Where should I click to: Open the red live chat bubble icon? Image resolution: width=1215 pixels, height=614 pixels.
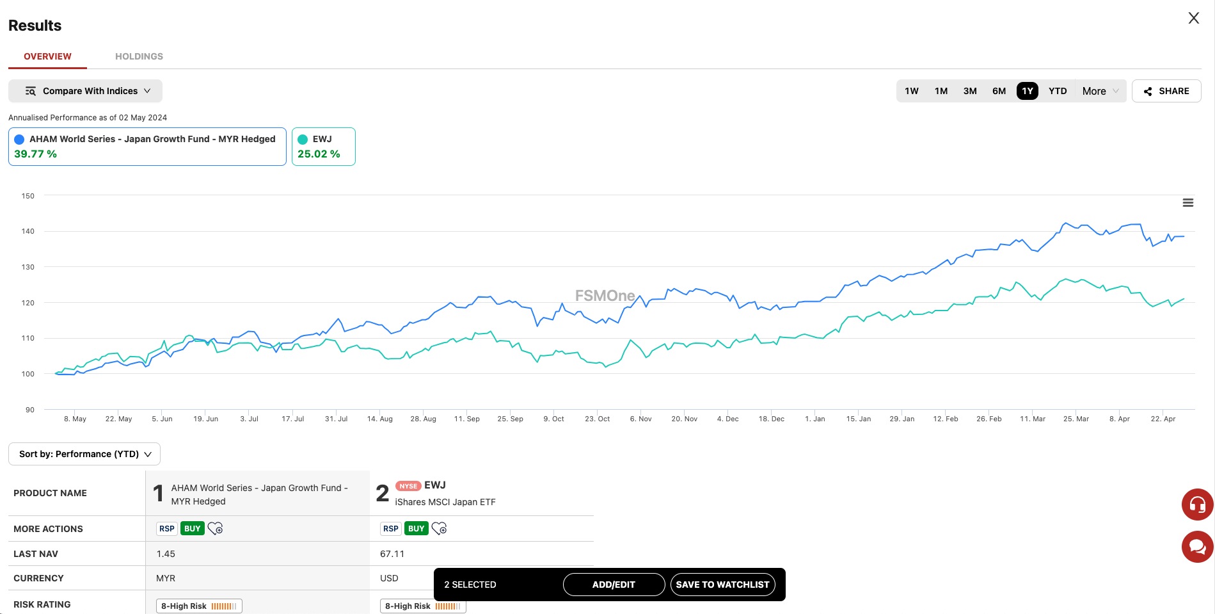coord(1197,547)
